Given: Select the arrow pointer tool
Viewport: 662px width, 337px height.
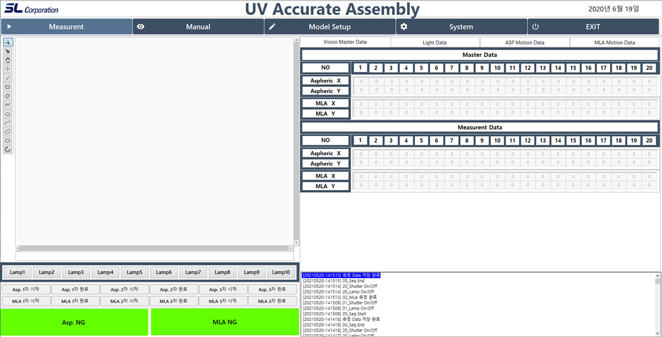Looking at the screenshot, I should click(x=8, y=51).
